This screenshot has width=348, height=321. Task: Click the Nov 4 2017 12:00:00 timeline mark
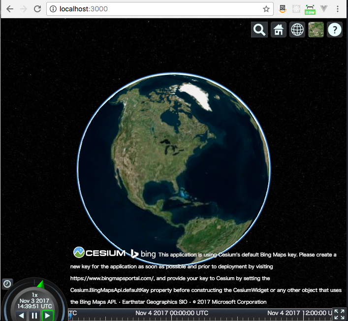pyautogui.click(x=300, y=313)
